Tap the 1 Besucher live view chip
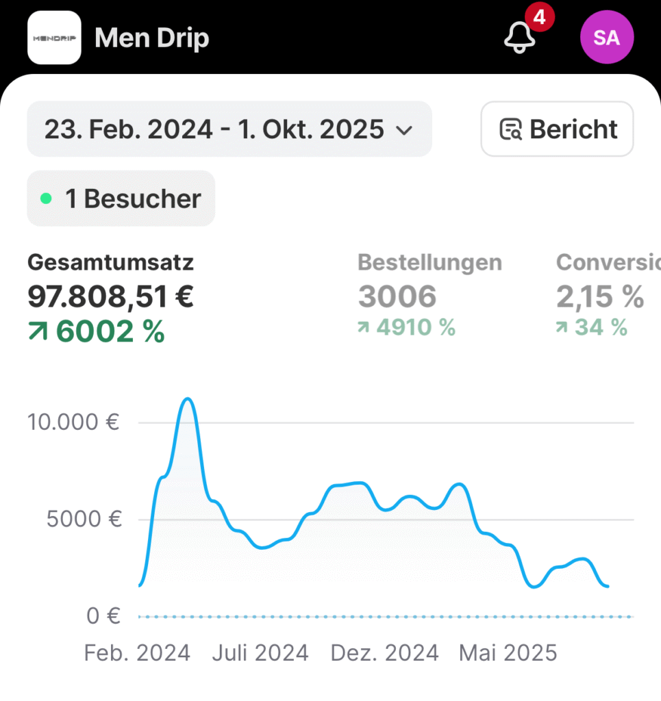The width and height of the screenshot is (661, 701). [121, 199]
